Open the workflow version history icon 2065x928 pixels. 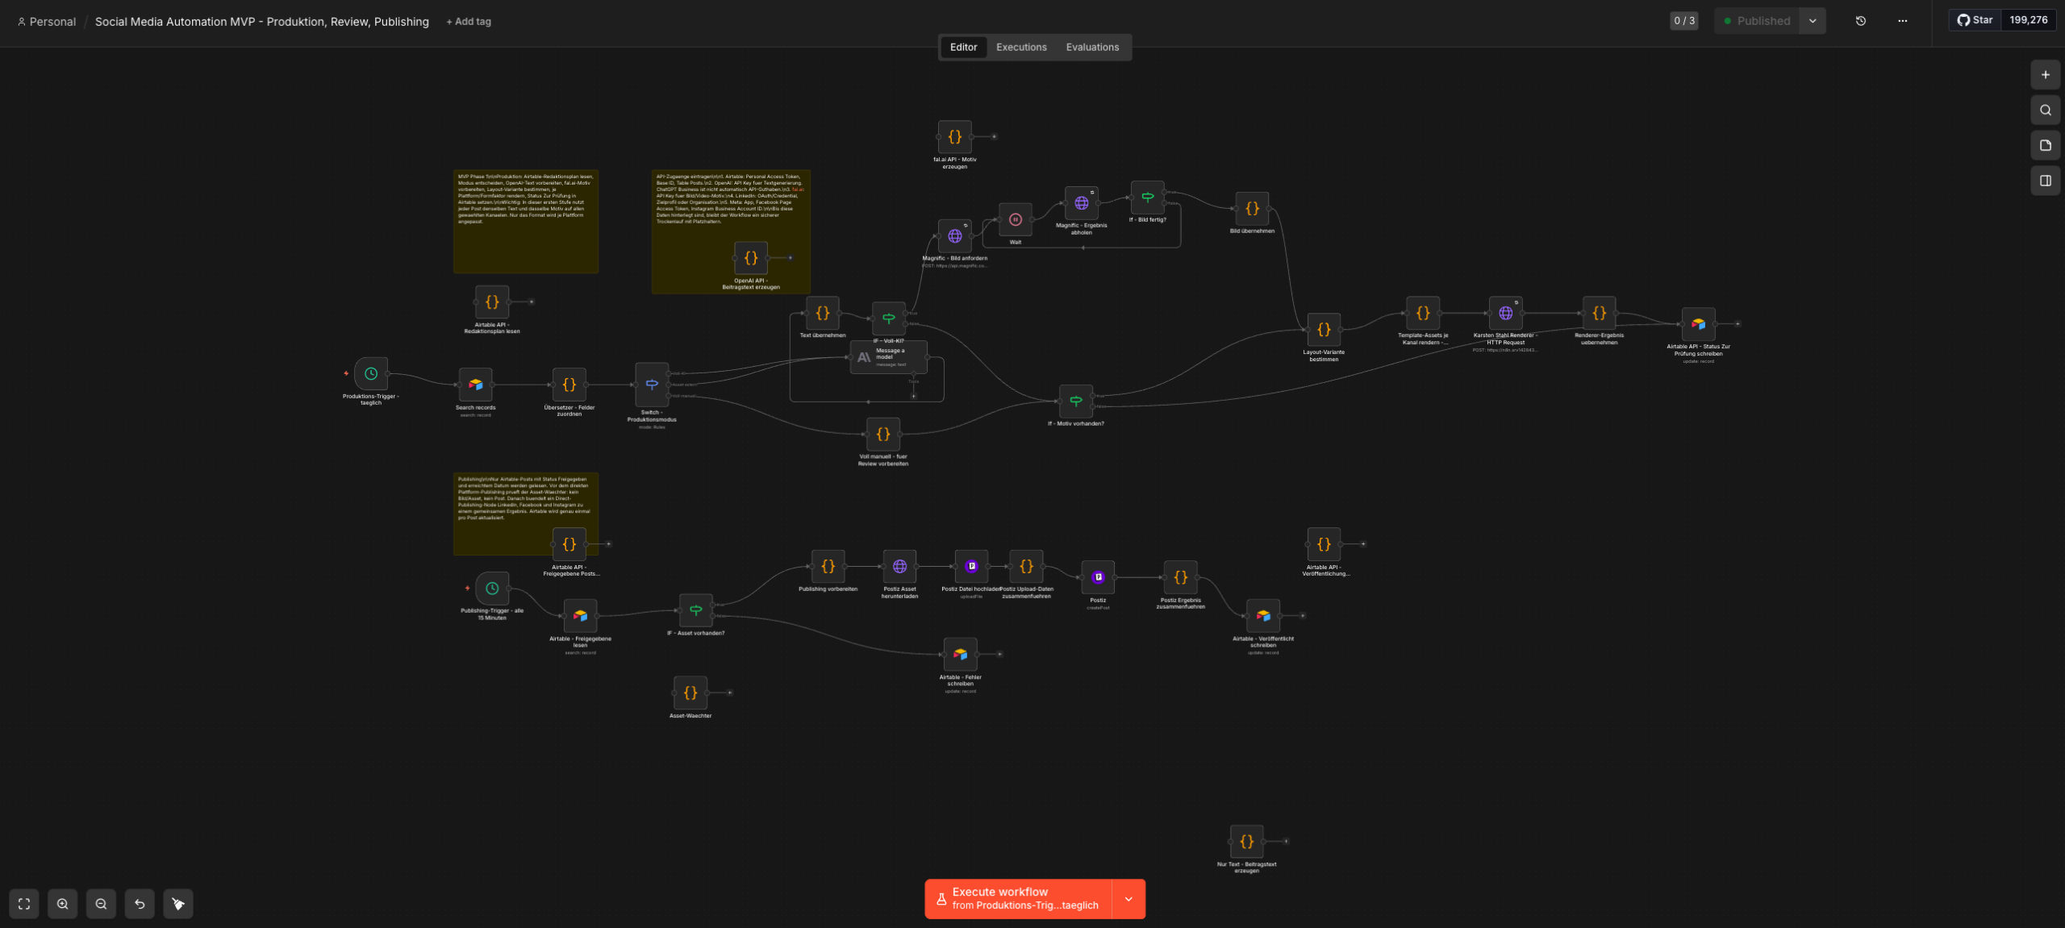pos(1861,21)
